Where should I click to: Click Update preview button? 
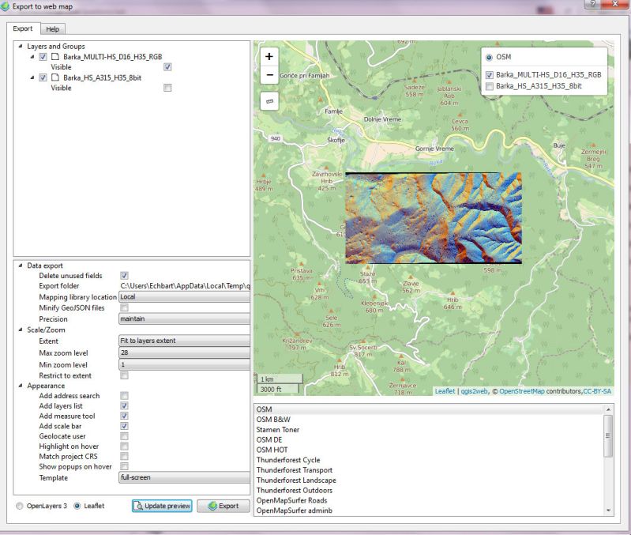(162, 506)
